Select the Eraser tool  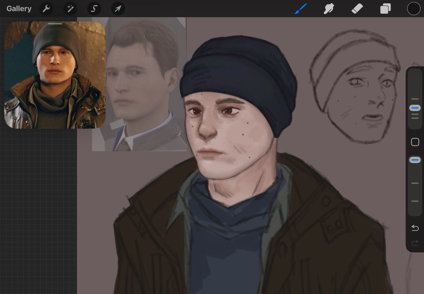[357, 8]
